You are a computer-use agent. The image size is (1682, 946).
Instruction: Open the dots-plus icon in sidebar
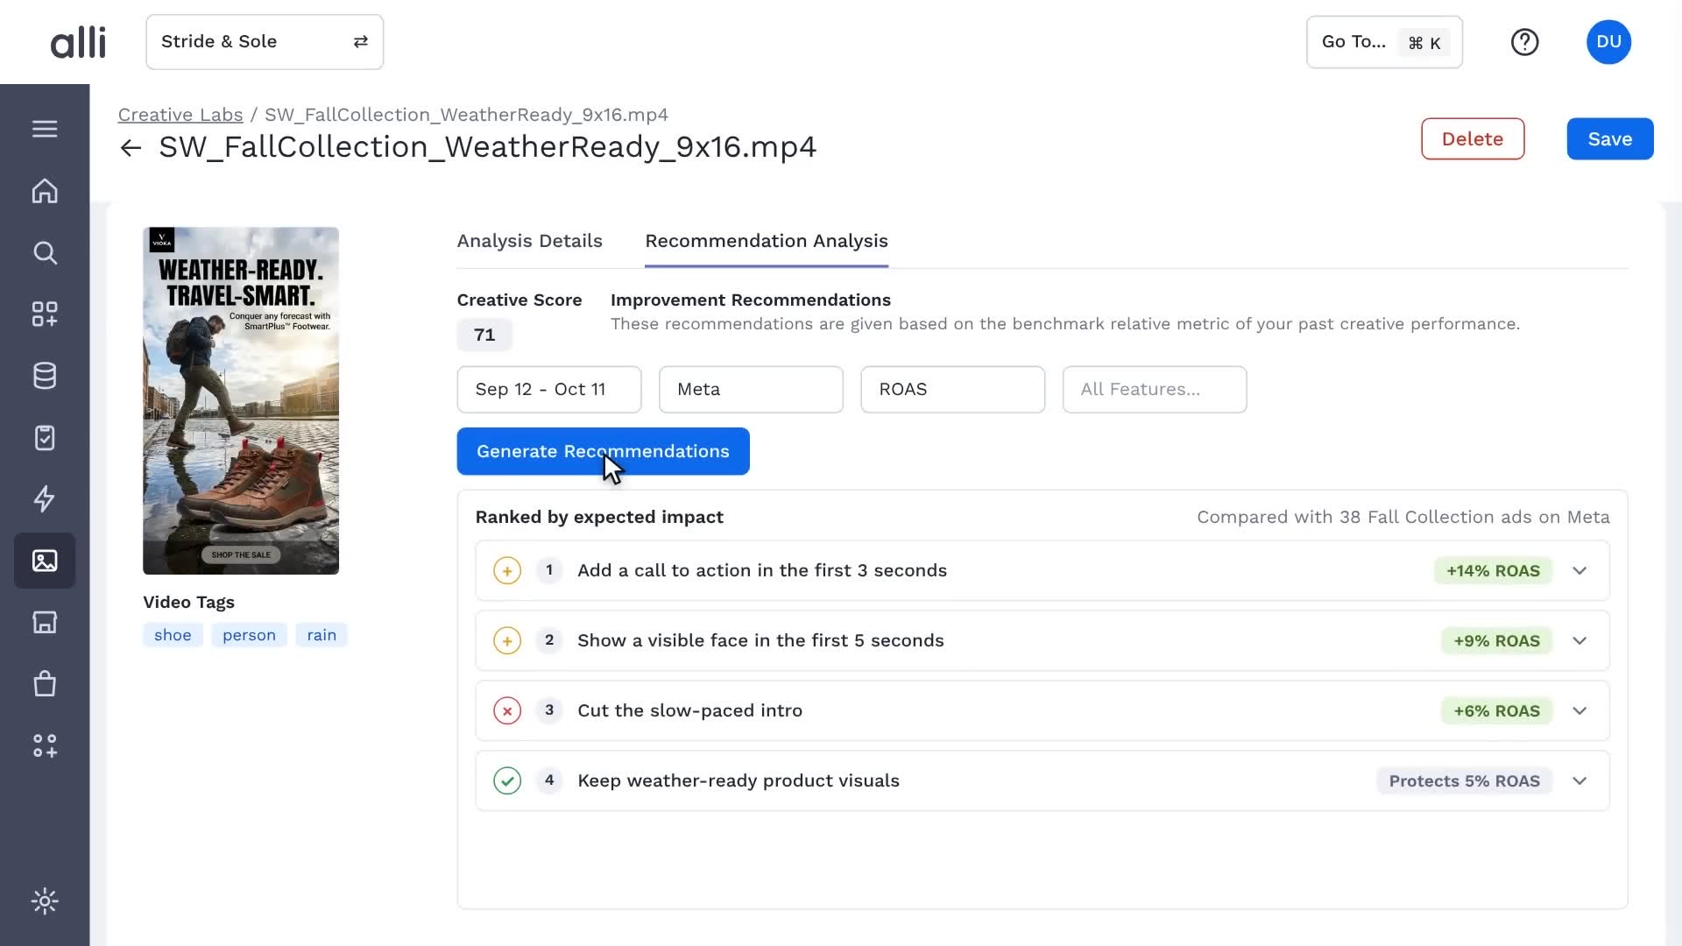tap(45, 745)
